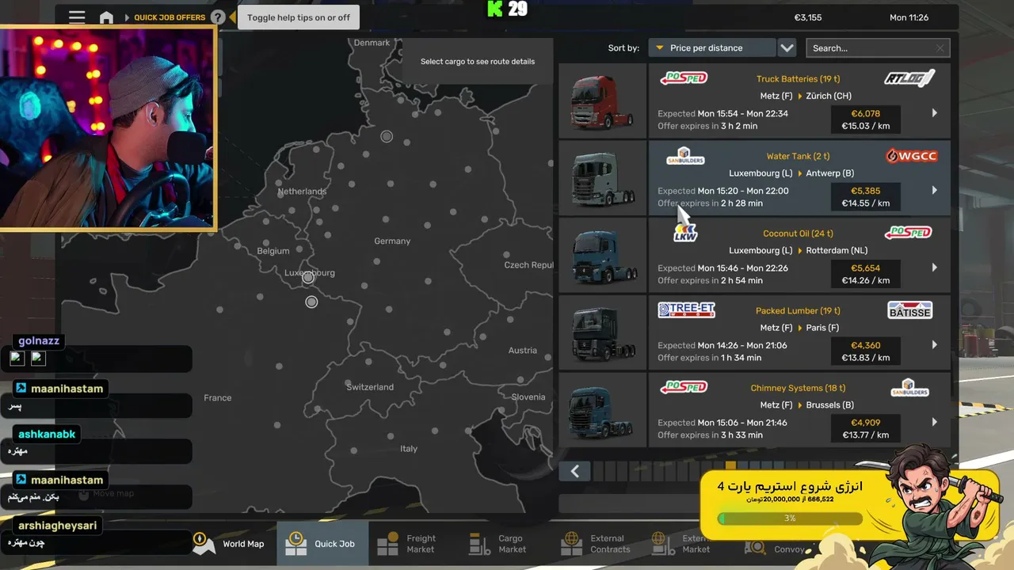Expand the Coconut Oil job arrow
The width and height of the screenshot is (1014, 570).
click(935, 268)
